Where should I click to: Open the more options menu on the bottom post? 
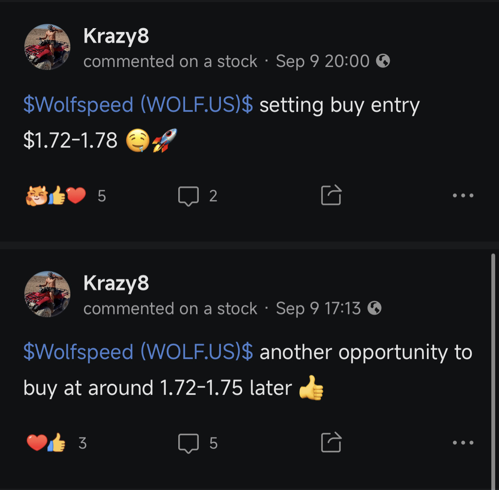463,443
